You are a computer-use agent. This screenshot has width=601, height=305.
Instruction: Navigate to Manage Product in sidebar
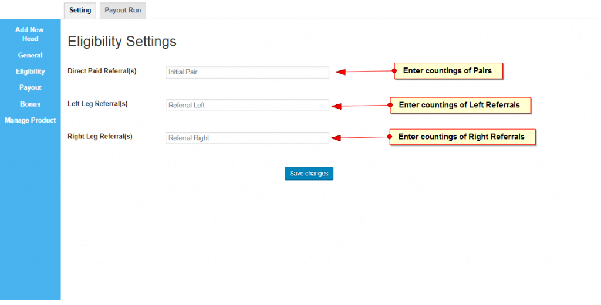(x=30, y=120)
